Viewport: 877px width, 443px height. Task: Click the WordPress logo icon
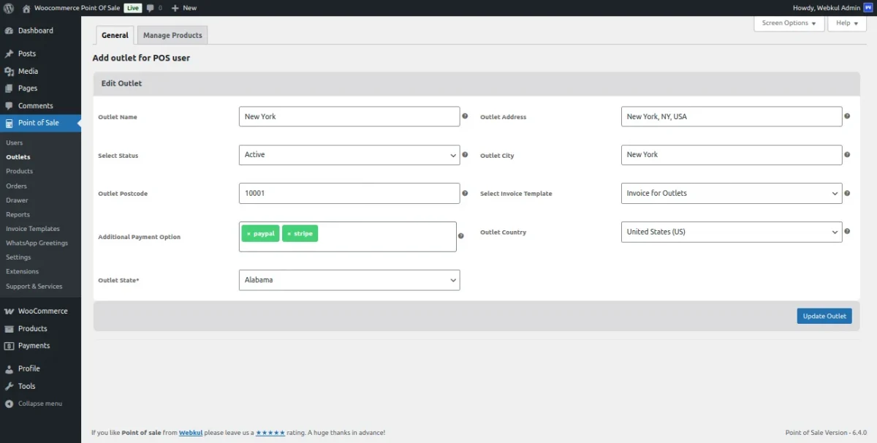[9, 8]
